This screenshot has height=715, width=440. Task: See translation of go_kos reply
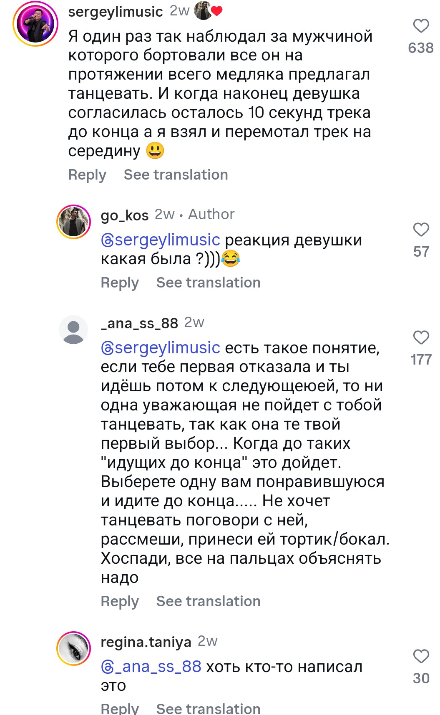click(208, 283)
